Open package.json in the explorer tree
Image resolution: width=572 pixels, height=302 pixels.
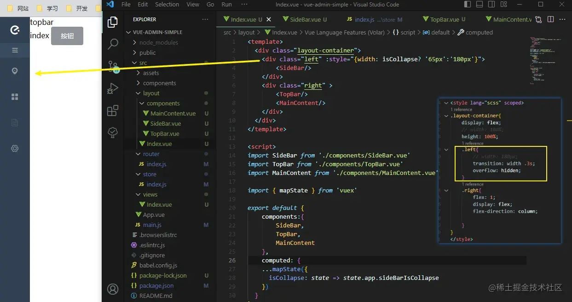pyautogui.click(x=156, y=285)
